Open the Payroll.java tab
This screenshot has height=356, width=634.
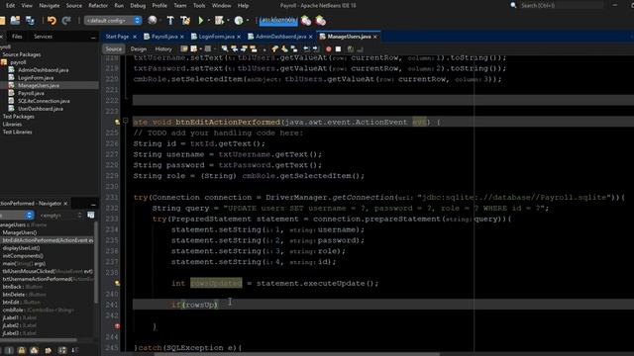pos(164,37)
